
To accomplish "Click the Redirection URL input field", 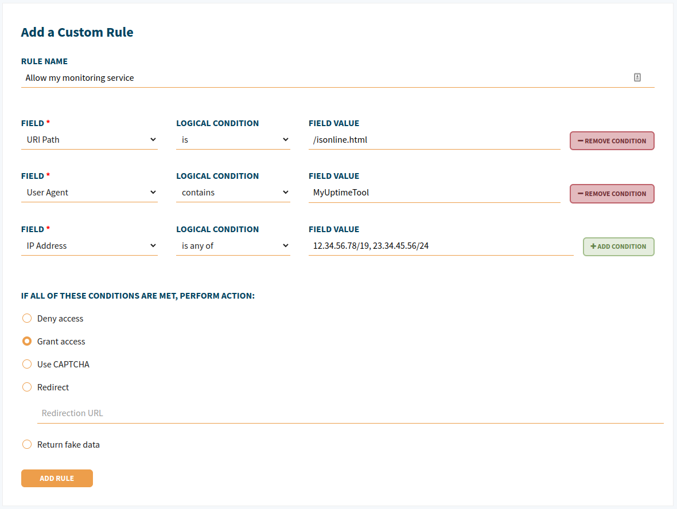I will pos(350,413).
